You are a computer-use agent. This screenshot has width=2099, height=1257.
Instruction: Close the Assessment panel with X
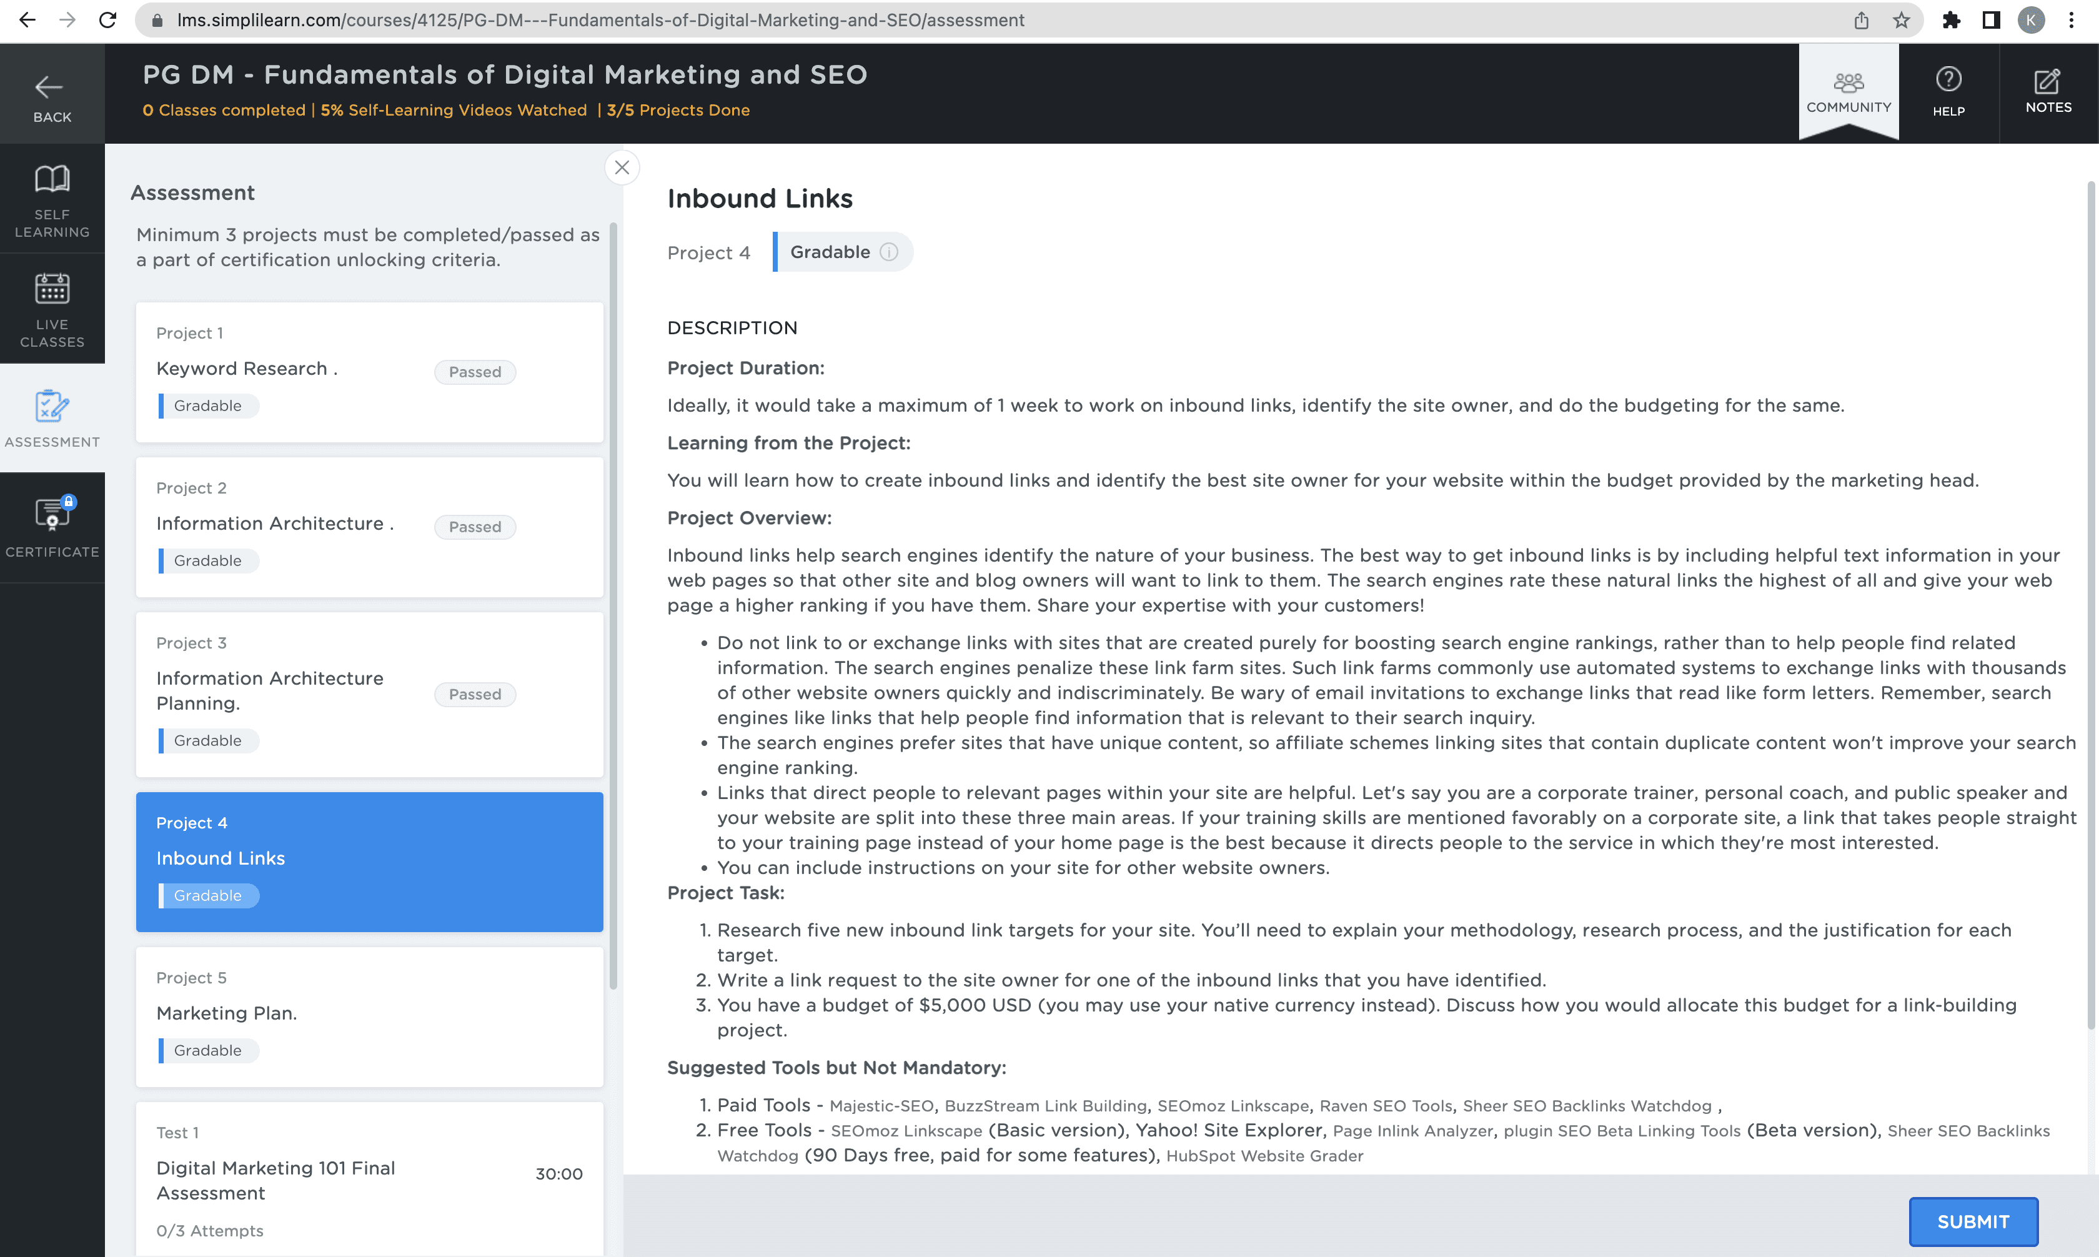point(622,167)
